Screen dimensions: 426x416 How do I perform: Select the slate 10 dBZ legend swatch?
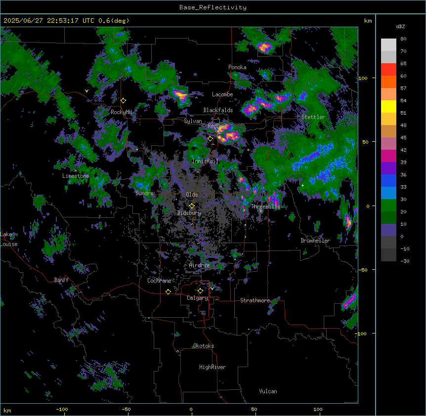tap(388, 230)
